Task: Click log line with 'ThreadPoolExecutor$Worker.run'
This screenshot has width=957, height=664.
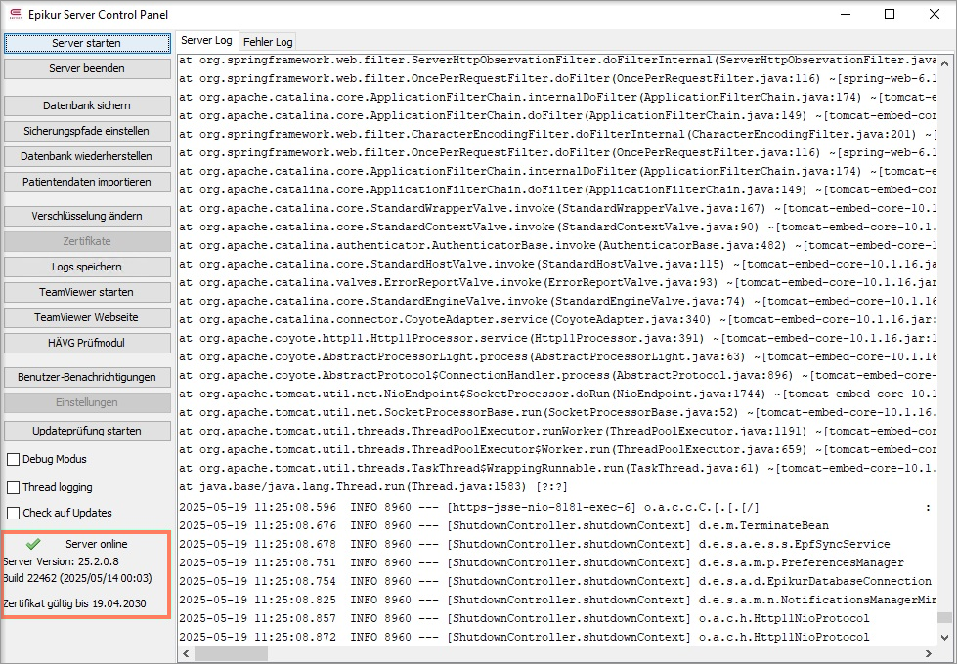Action: pyautogui.click(x=558, y=449)
